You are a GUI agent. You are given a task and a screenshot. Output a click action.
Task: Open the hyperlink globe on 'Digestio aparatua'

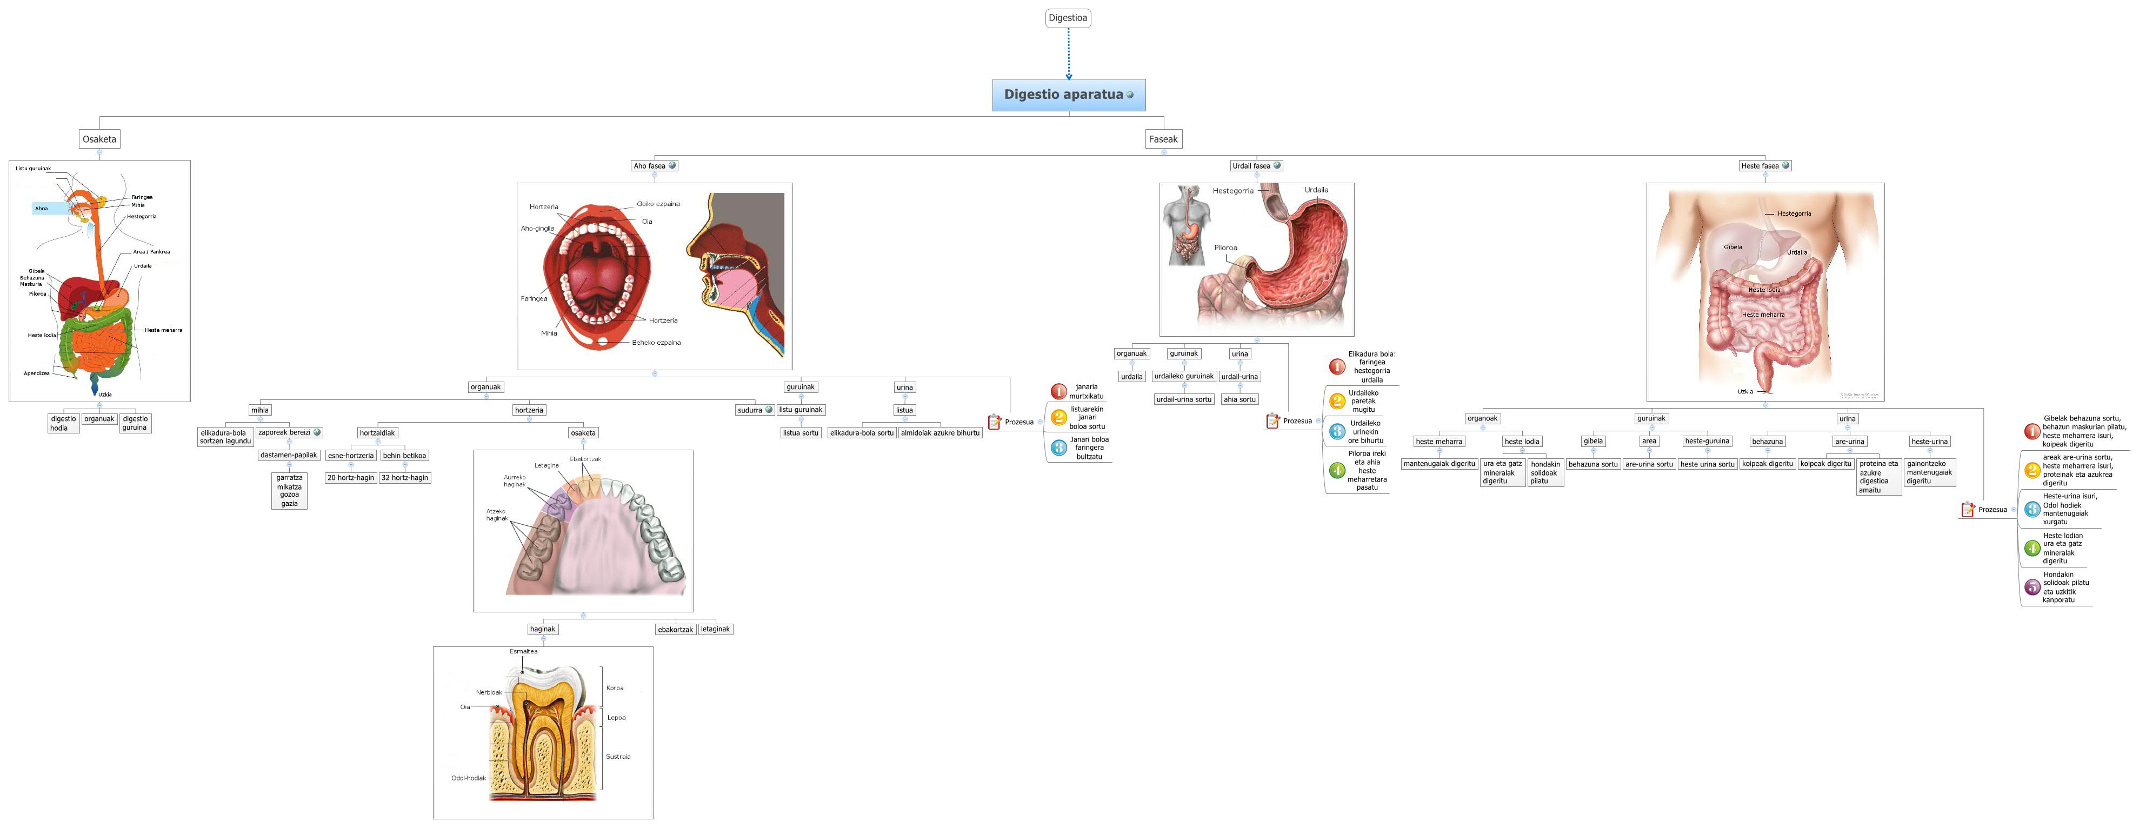click(x=1130, y=95)
